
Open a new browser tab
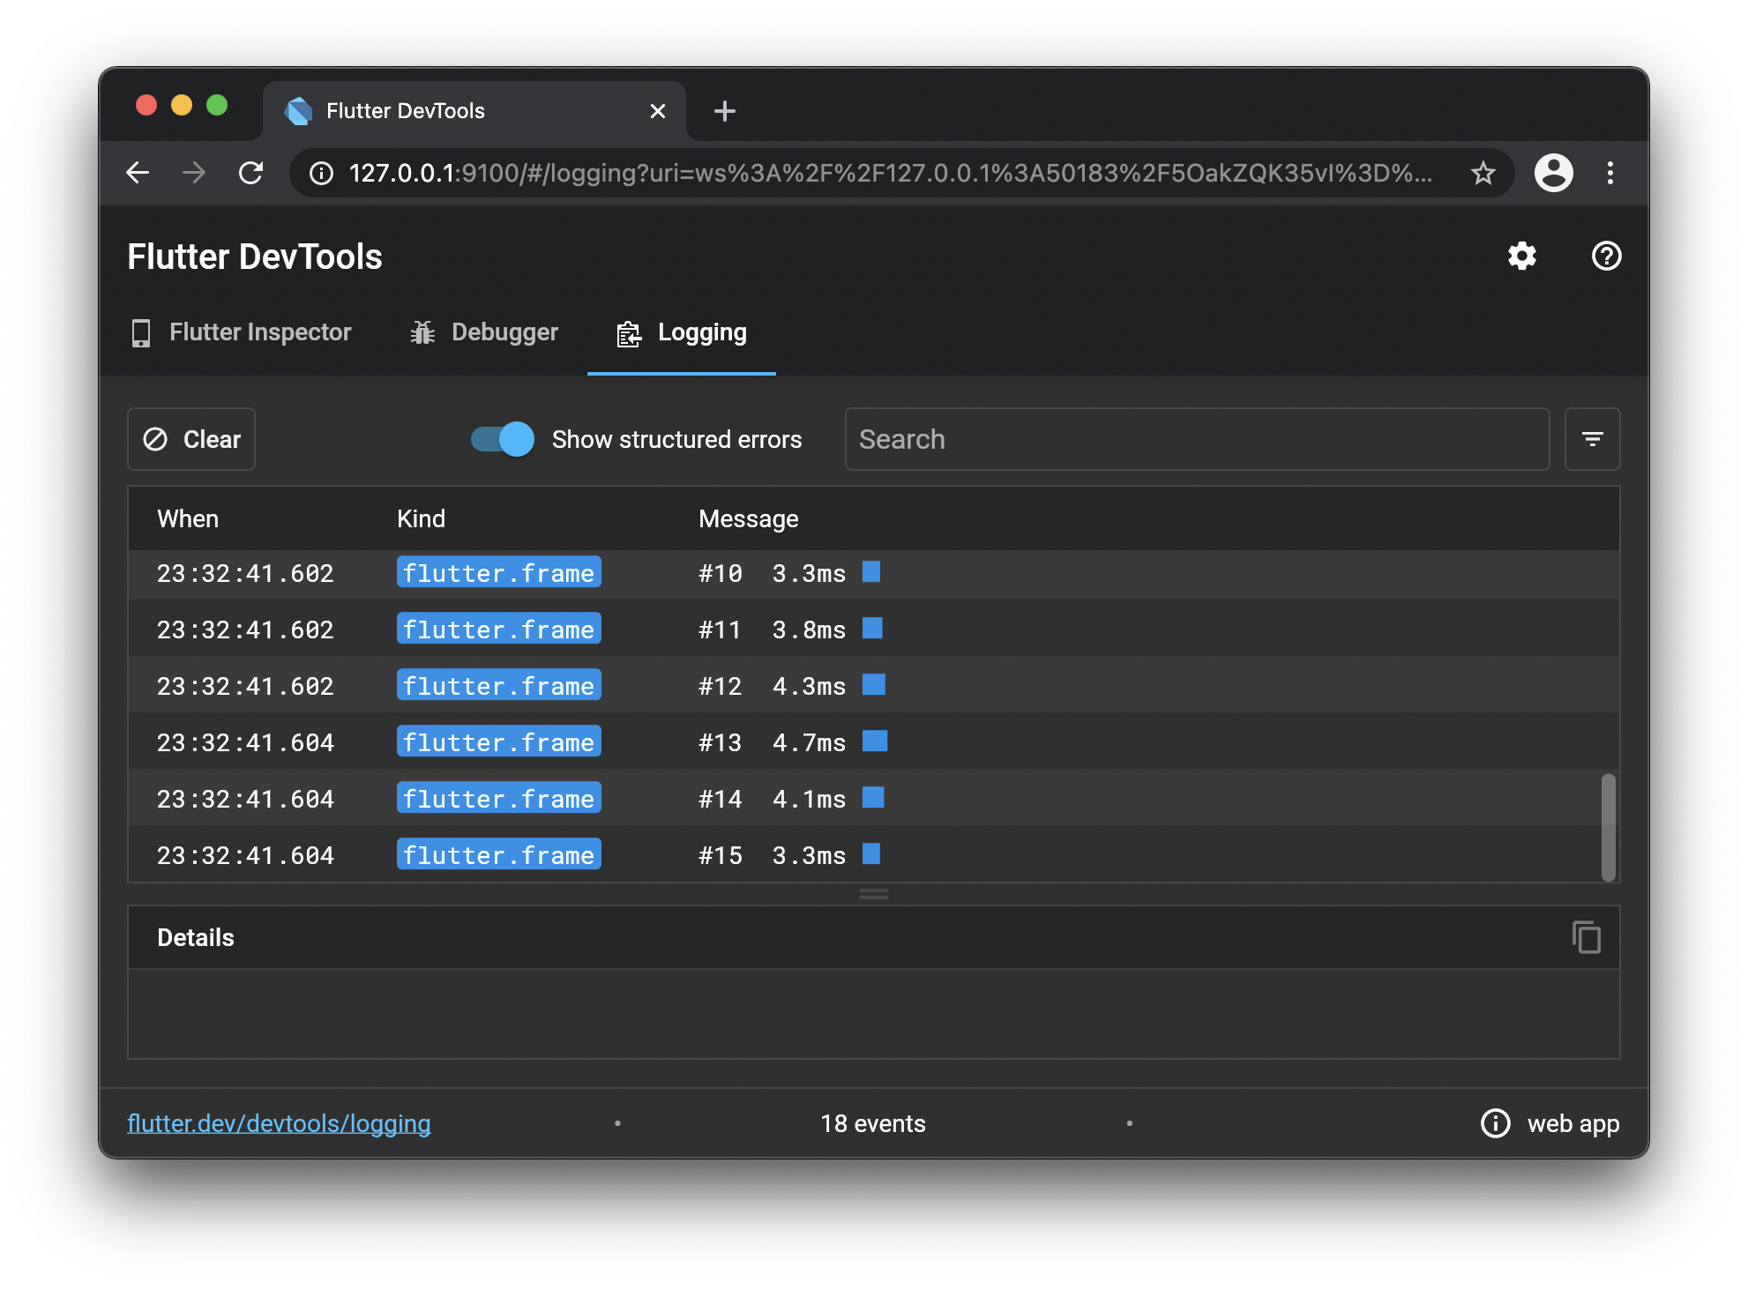point(724,111)
